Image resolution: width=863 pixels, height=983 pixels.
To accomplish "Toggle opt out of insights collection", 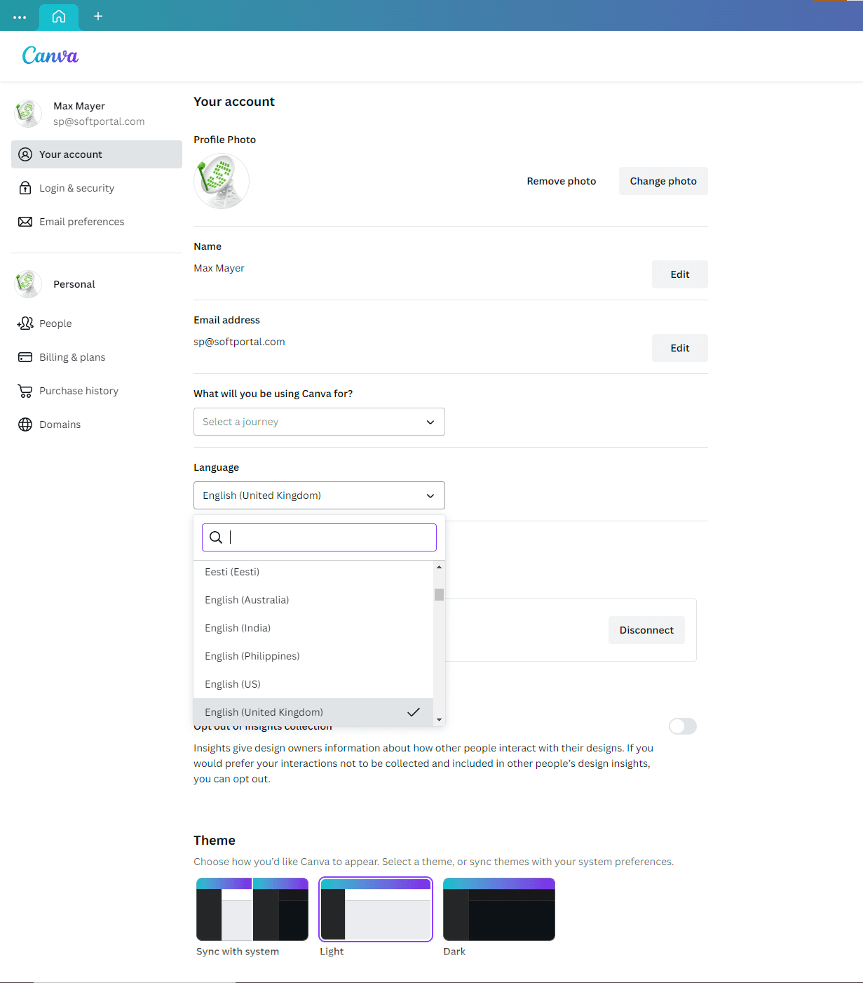I will (683, 726).
